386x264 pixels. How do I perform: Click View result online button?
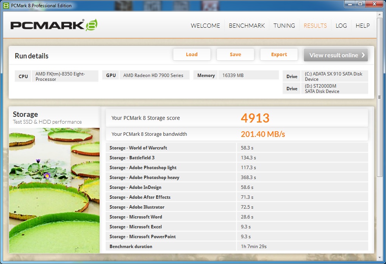(x=336, y=55)
